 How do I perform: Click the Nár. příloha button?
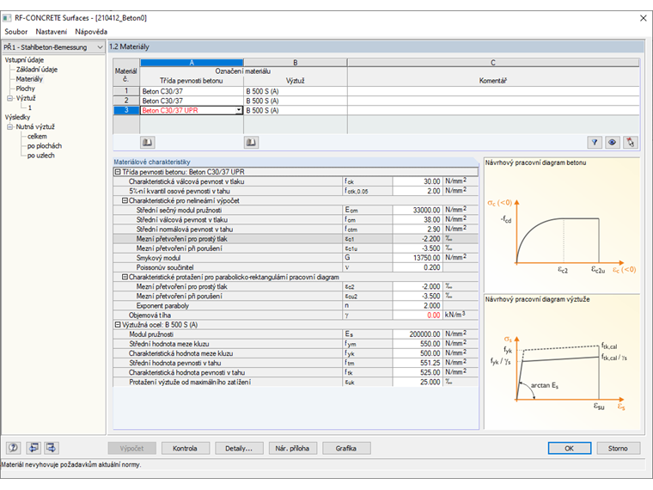(x=292, y=449)
